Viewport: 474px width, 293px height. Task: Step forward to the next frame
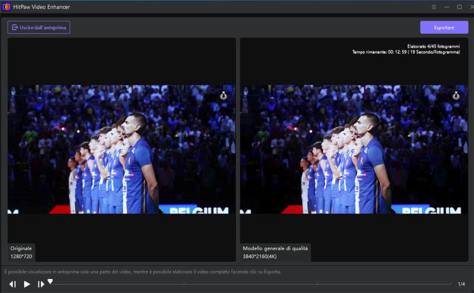pos(41,284)
